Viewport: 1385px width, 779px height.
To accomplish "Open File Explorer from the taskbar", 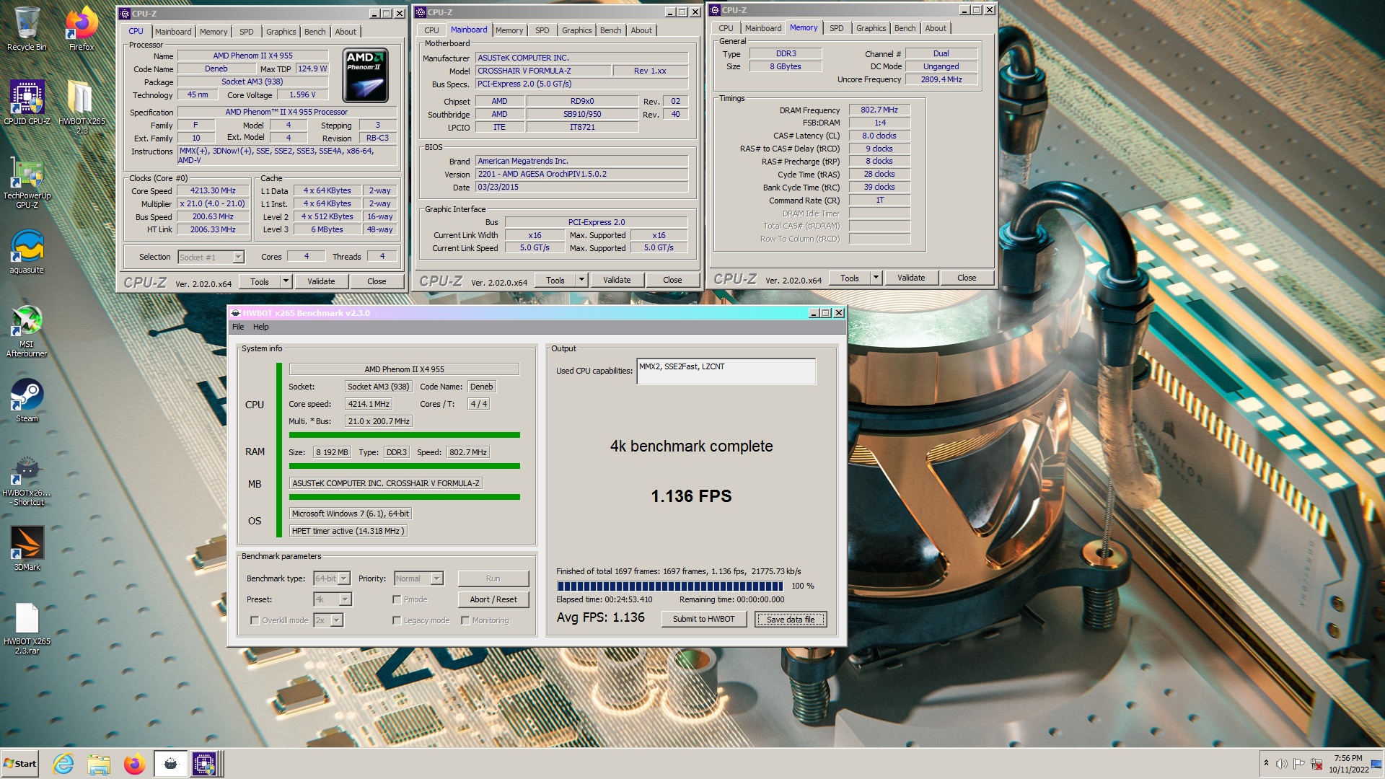I will pos(99,764).
